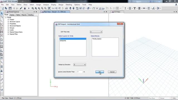Viewport: 178px width, 100px height.
Task: Open the Global Up Direction dropdown
Action: pyautogui.click(x=80, y=65)
